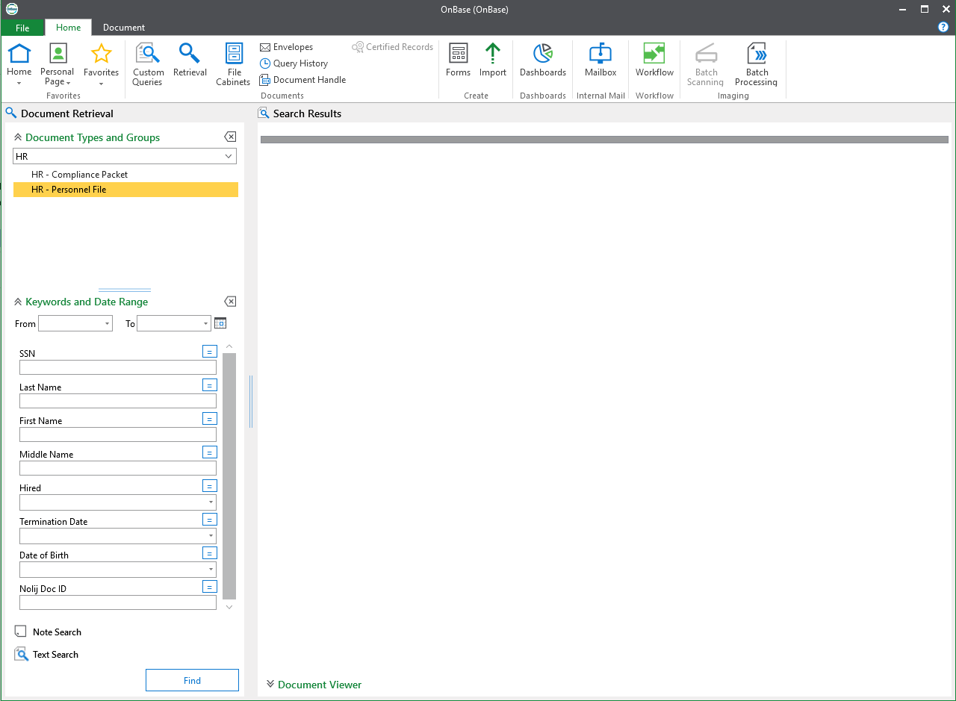956x701 pixels.
Task: Click the OnBase application logo
Action: [x=12, y=9]
